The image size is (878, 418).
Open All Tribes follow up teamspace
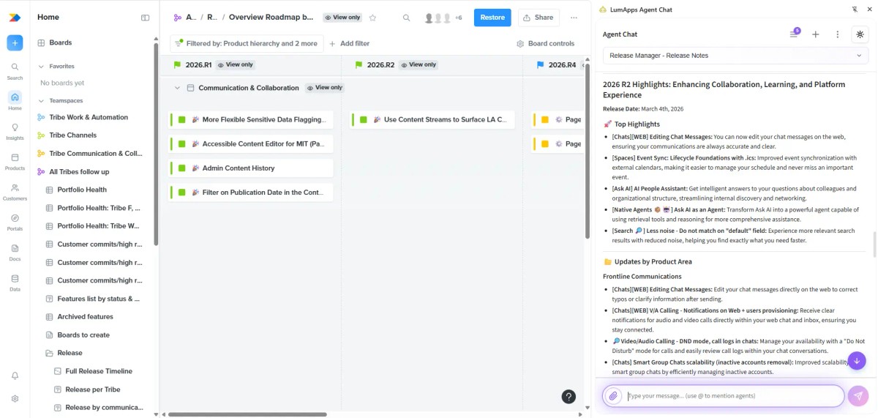point(79,172)
